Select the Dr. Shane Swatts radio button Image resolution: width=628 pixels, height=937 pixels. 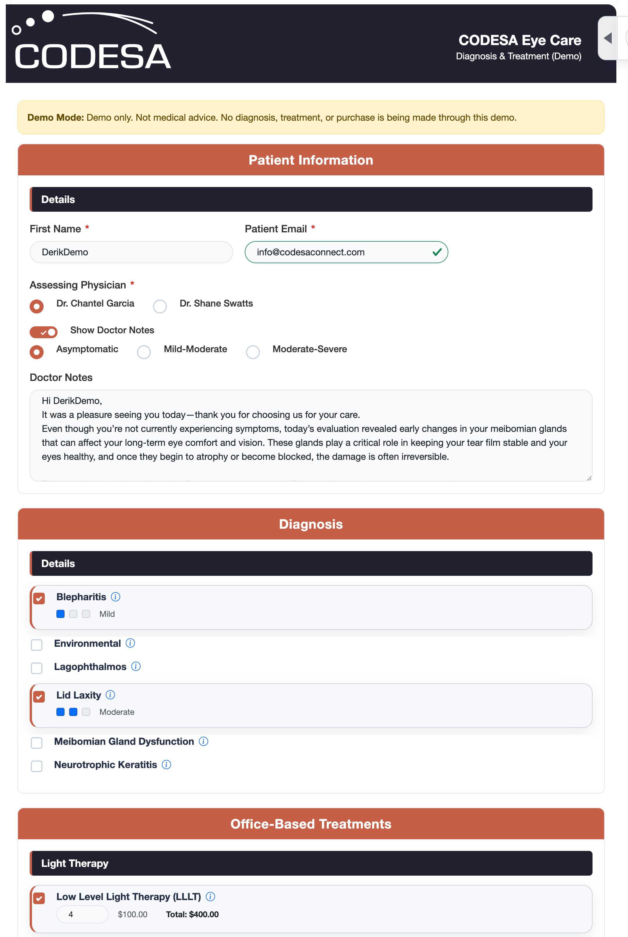pyautogui.click(x=160, y=306)
